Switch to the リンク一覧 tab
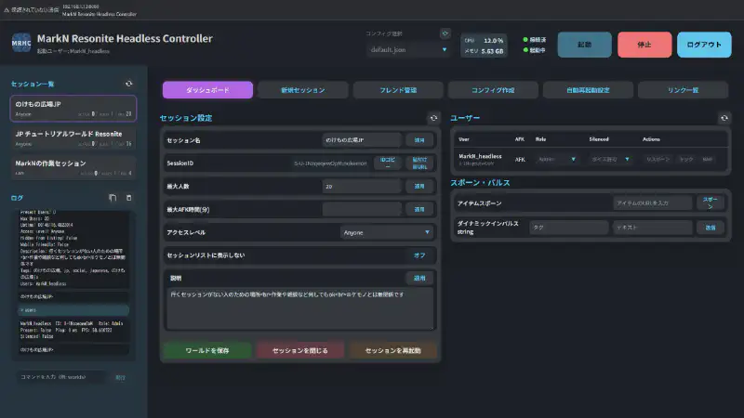744x418 pixels. click(683, 89)
